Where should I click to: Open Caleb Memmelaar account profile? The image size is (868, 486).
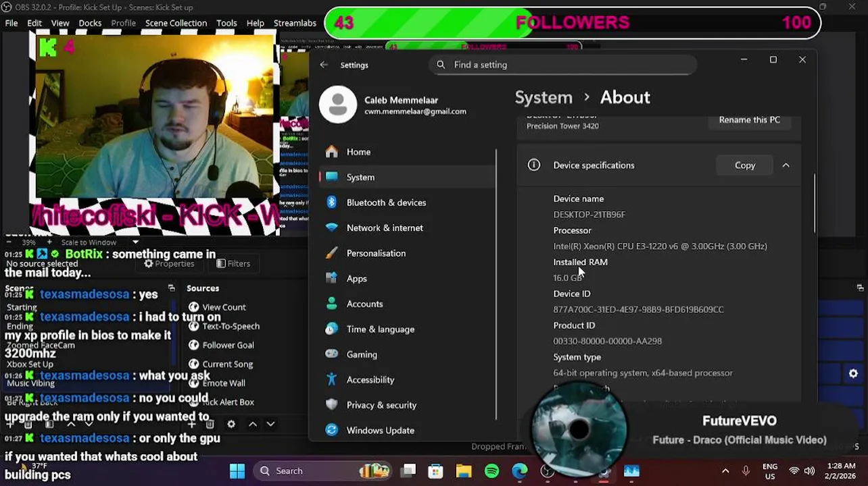click(394, 105)
